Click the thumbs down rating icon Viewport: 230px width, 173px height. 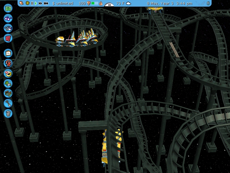89,3
